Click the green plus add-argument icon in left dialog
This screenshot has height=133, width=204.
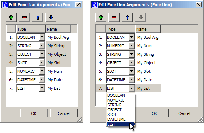[x=11, y=17]
